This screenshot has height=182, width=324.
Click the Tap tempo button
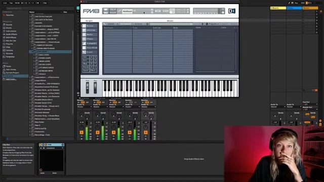pos(11,3)
